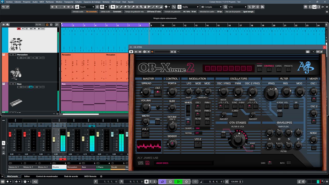Screen dimensions: 329x185
Task: Switch to the PRESETS page on synth
Action: tap(288, 70)
